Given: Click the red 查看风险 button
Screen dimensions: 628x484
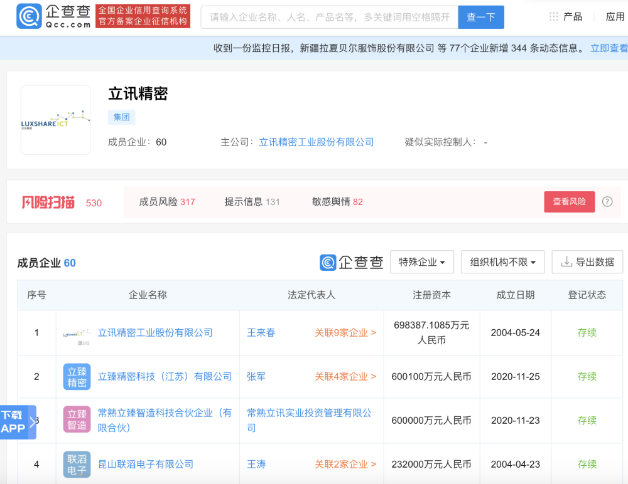Looking at the screenshot, I should pyautogui.click(x=569, y=202).
